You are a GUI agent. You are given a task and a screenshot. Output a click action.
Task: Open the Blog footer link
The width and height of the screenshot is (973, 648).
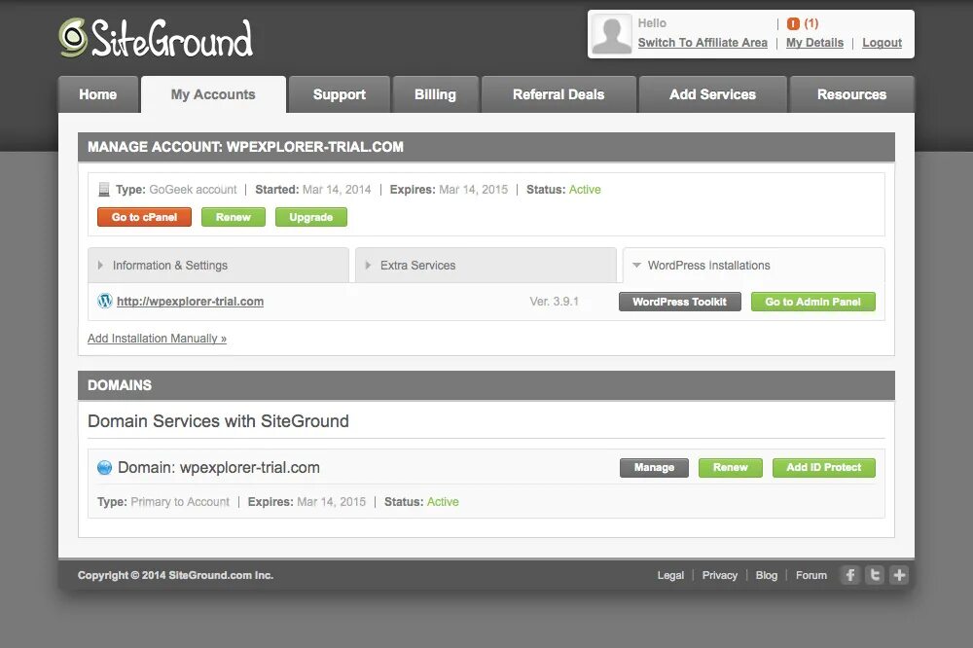tap(767, 575)
